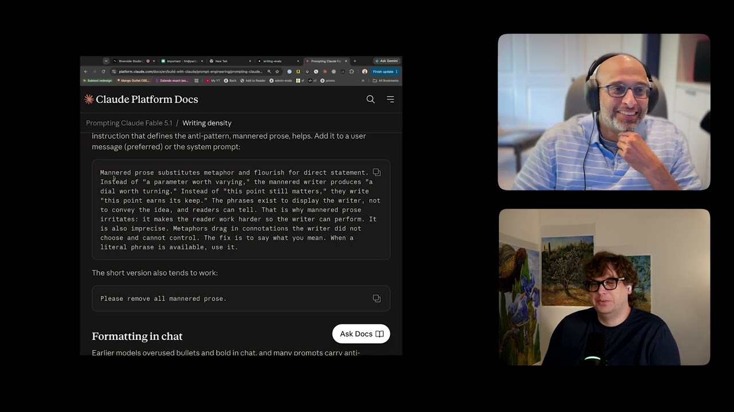Open the 'Add to Reader' bookmark
734x412 pixels.
(253, 81)
